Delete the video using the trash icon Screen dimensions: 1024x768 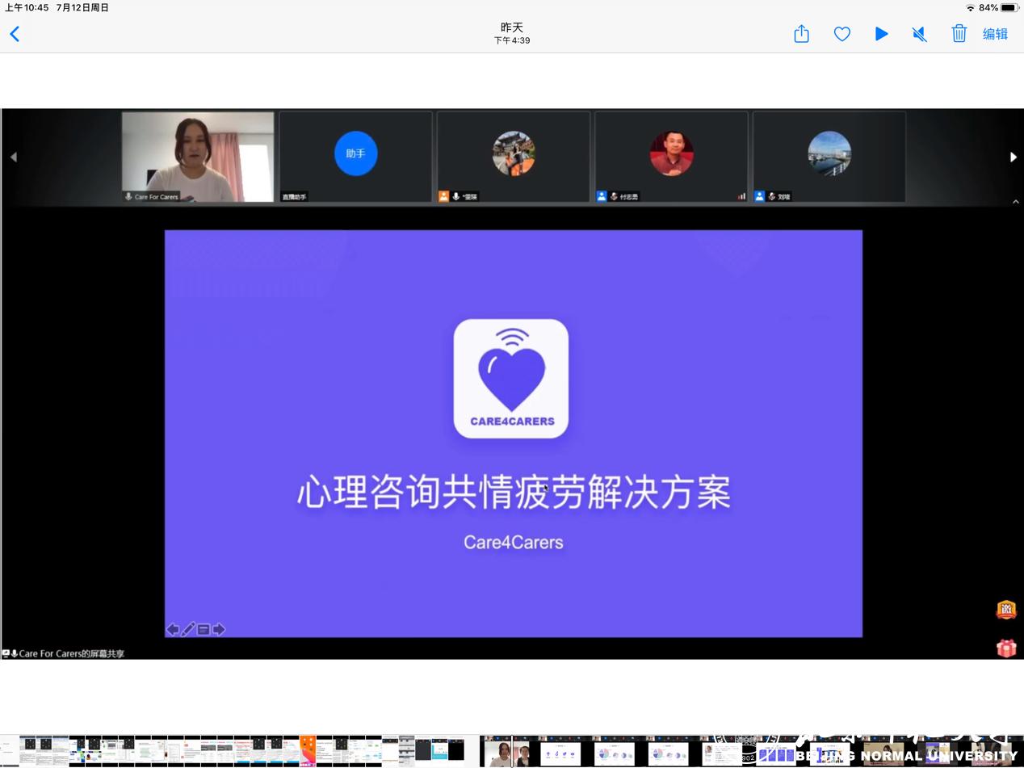[959, 34]
